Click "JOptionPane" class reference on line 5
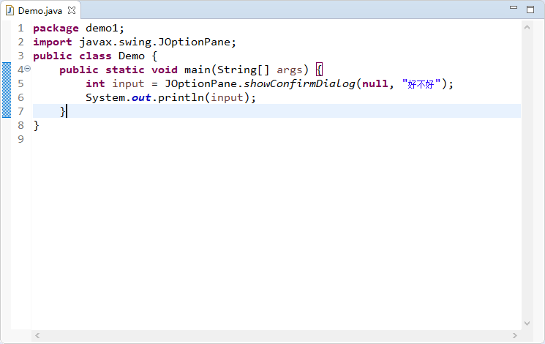Viewport: 545px width, 344px height. coord(200,84)
